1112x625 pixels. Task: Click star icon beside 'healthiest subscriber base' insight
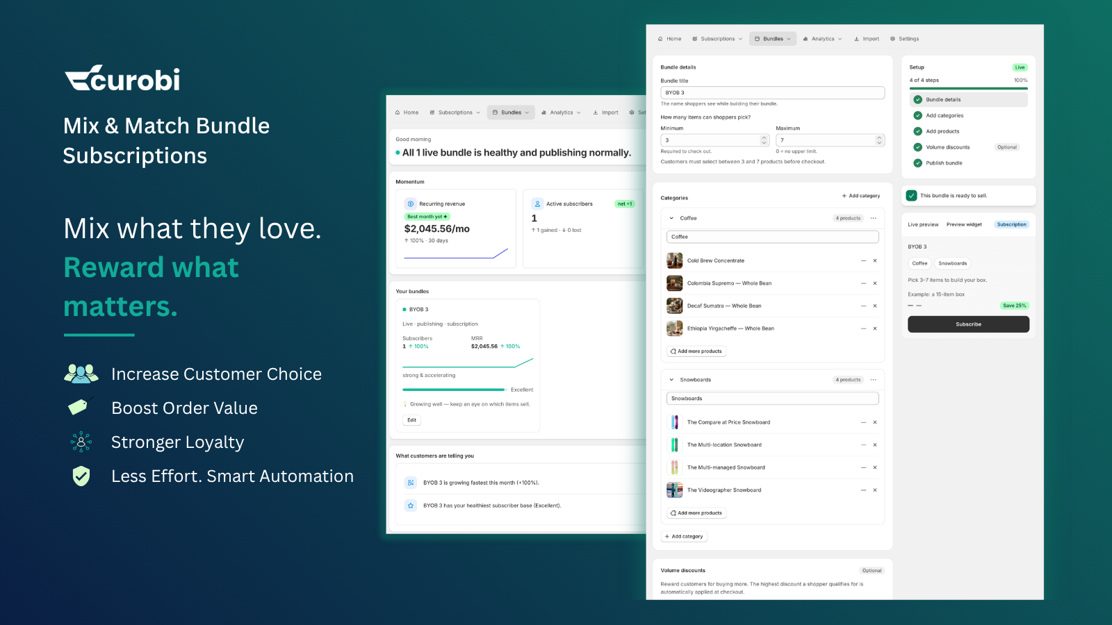(x=411, y=506)
